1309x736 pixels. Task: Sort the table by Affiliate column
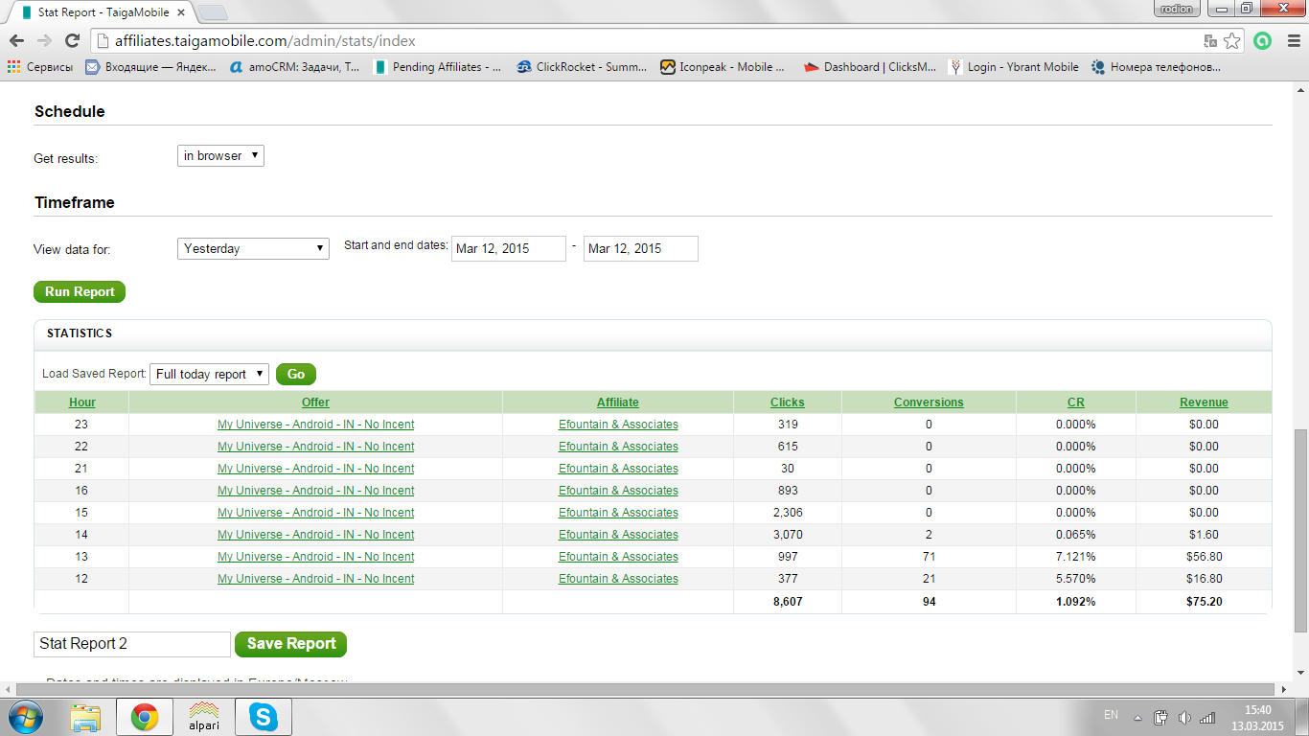(x=618, y=402)
